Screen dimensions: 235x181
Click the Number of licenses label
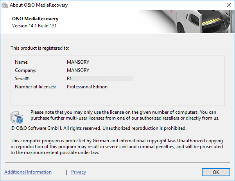pos(36,87)
